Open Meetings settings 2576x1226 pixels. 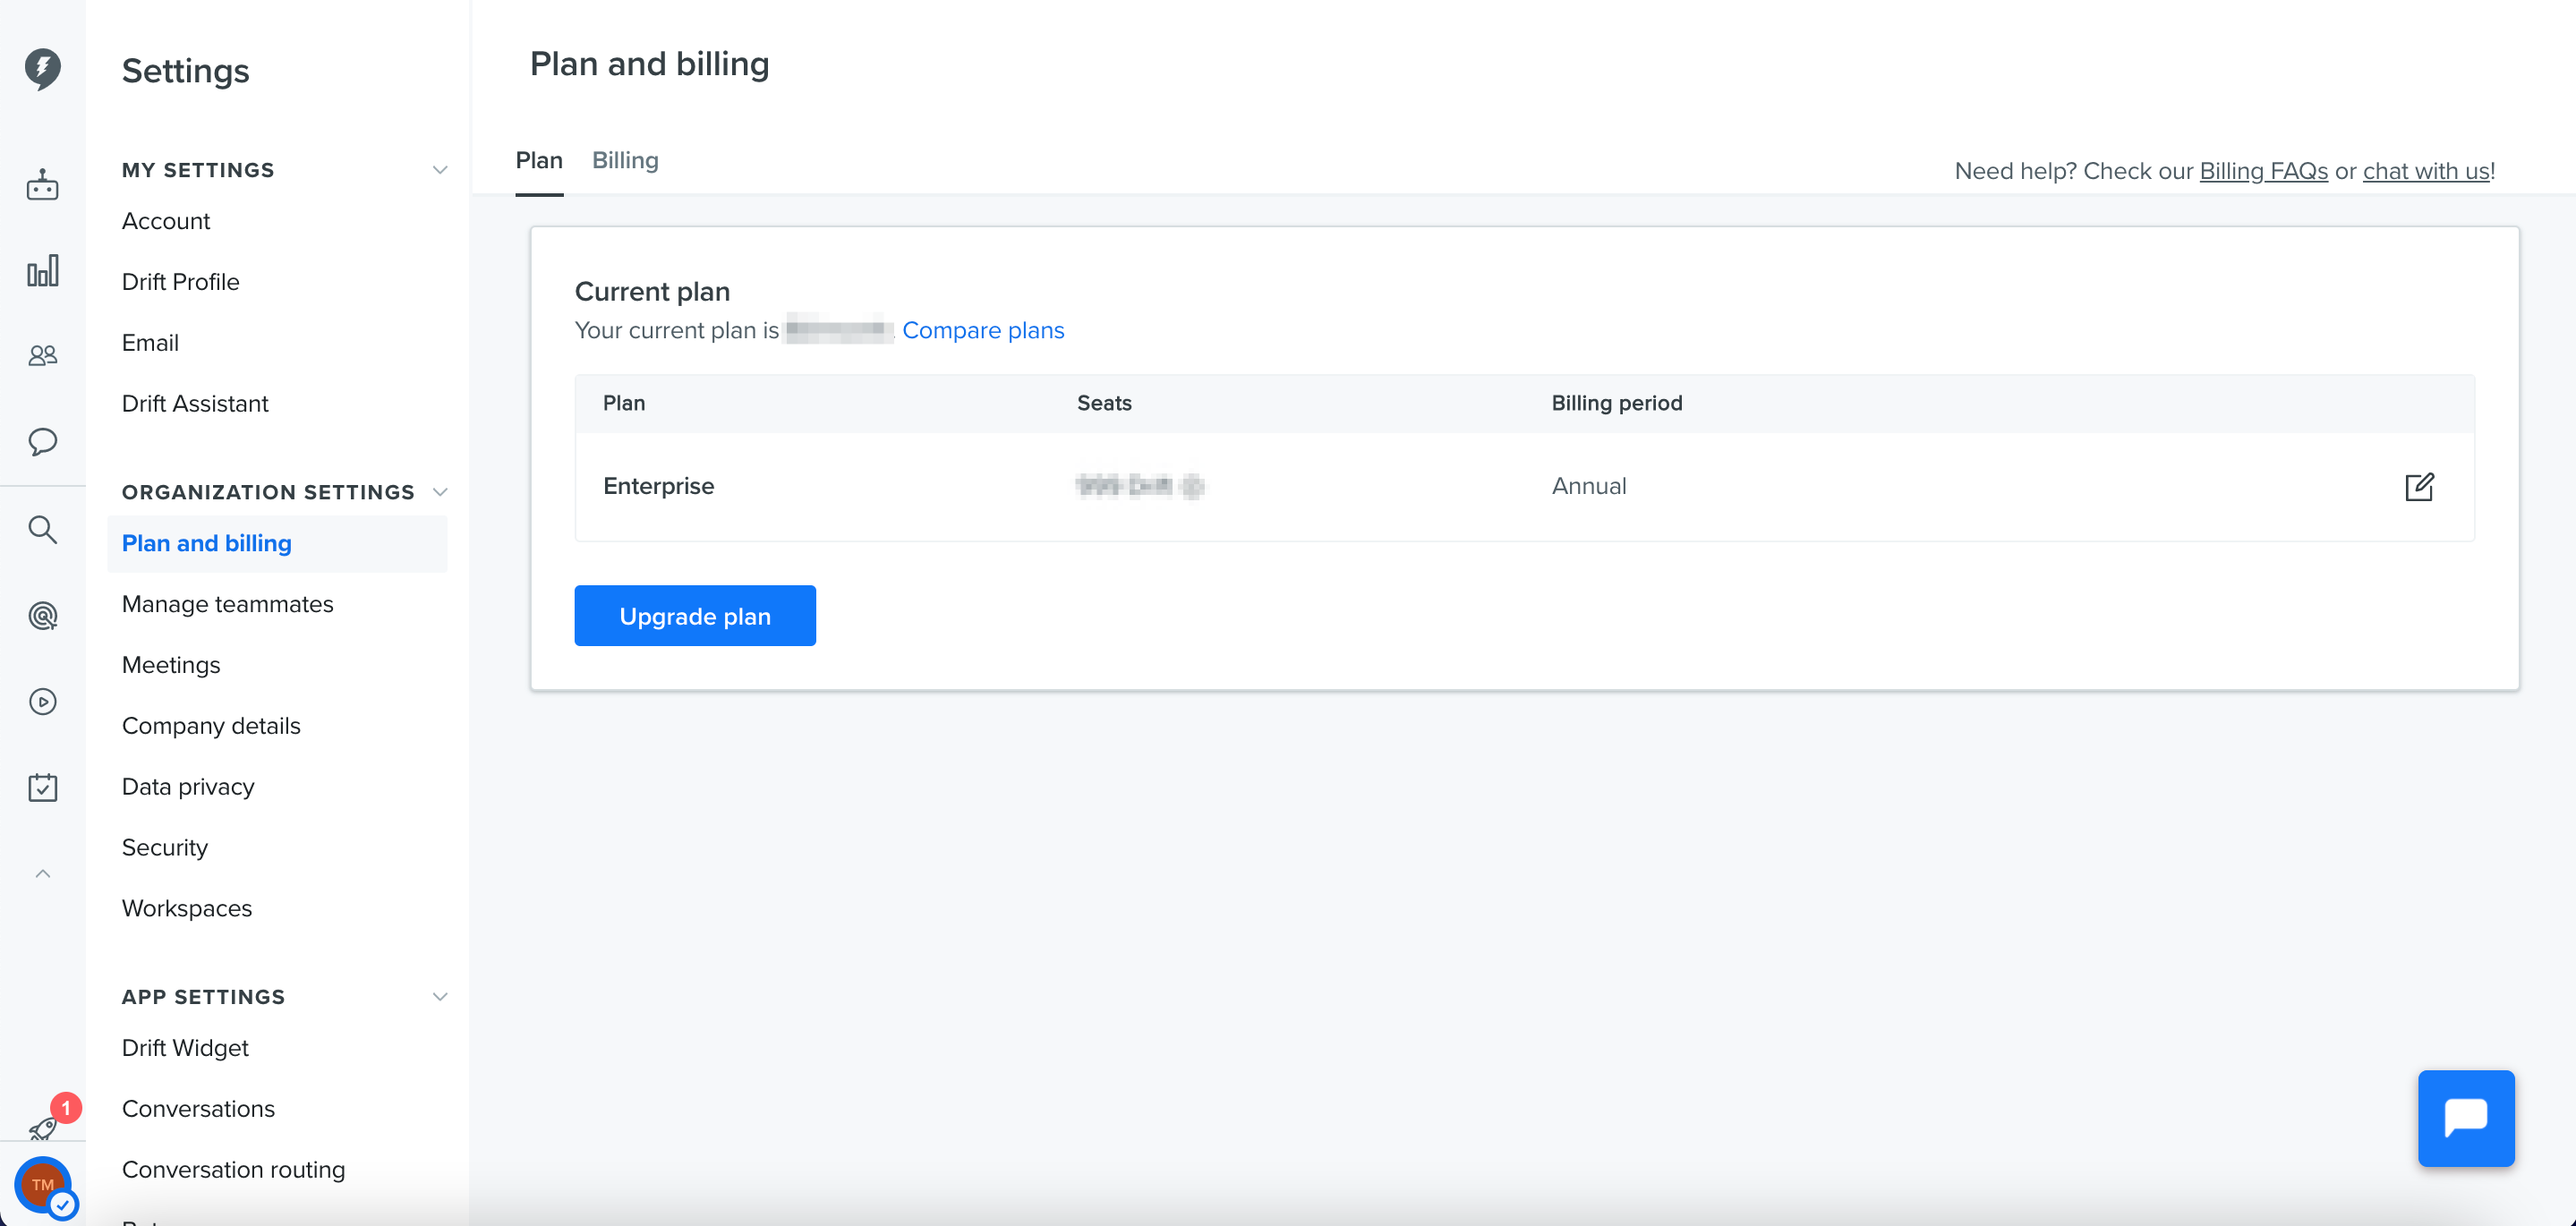[171, 665]
